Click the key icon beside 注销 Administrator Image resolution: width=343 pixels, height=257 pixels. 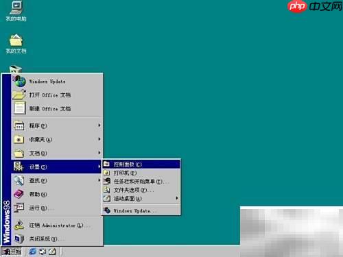click(19, 225)
